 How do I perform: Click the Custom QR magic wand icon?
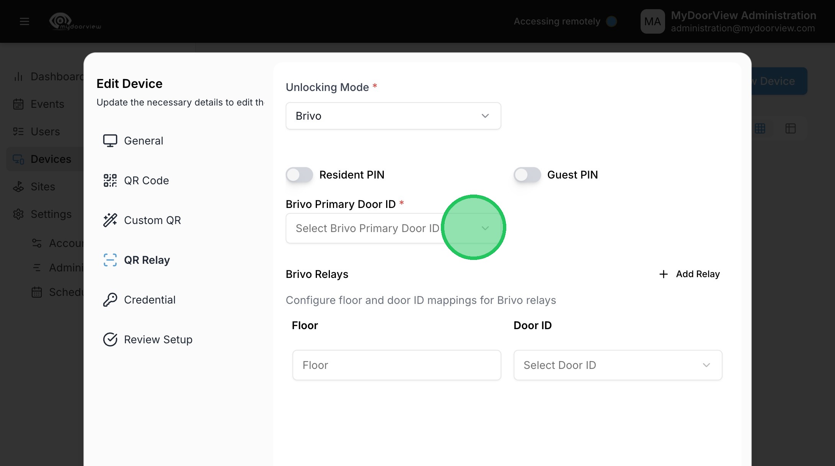[x=110, y=220]
